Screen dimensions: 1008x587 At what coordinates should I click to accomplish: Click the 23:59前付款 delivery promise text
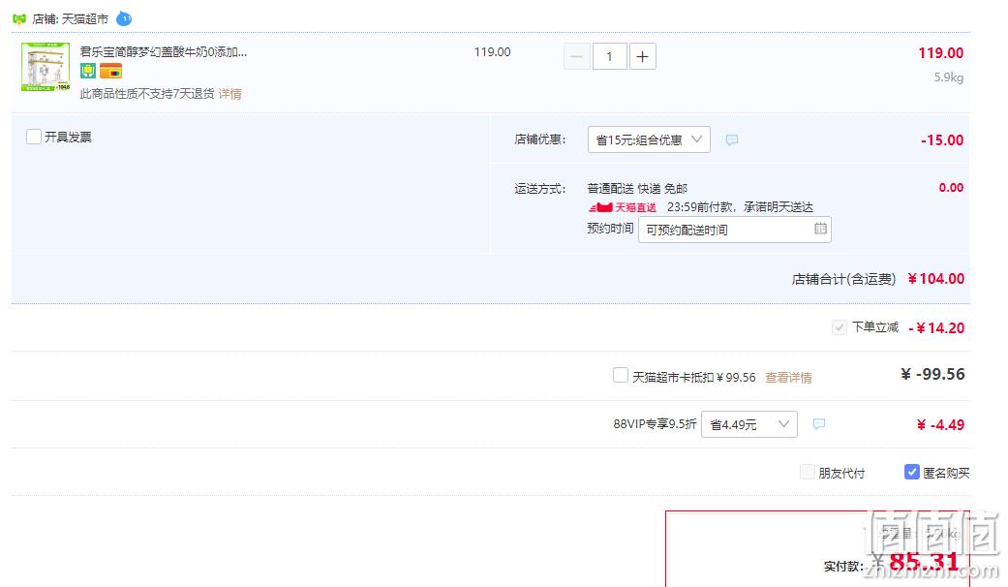[x=740, y=207]
